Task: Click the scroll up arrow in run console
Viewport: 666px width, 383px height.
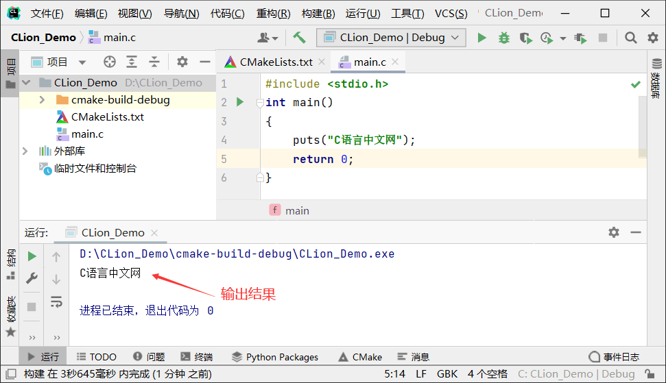Action: pos(56,257)
